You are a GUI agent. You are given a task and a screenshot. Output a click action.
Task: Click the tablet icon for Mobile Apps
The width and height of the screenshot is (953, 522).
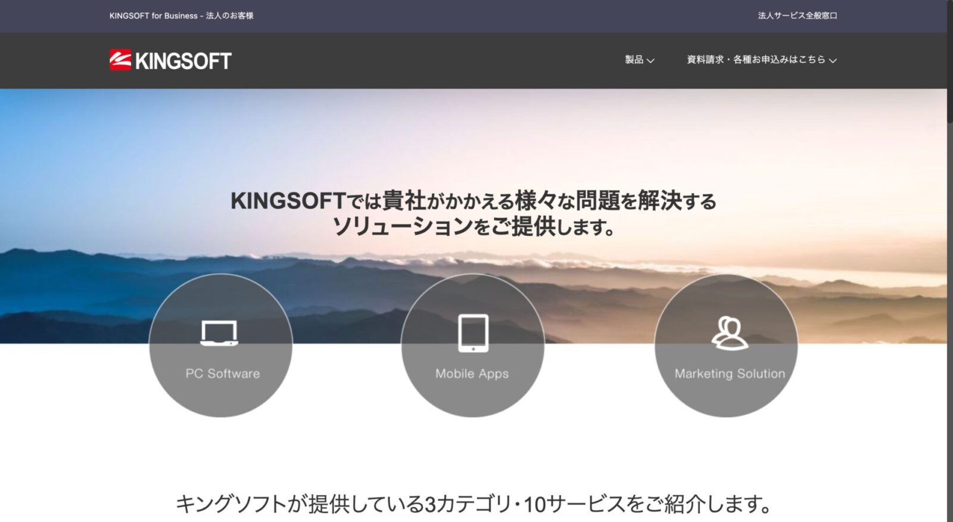[473, 333]
